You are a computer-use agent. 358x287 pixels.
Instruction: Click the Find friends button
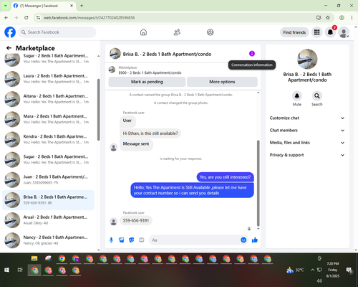pyautogui.click(x=294, y=32)
